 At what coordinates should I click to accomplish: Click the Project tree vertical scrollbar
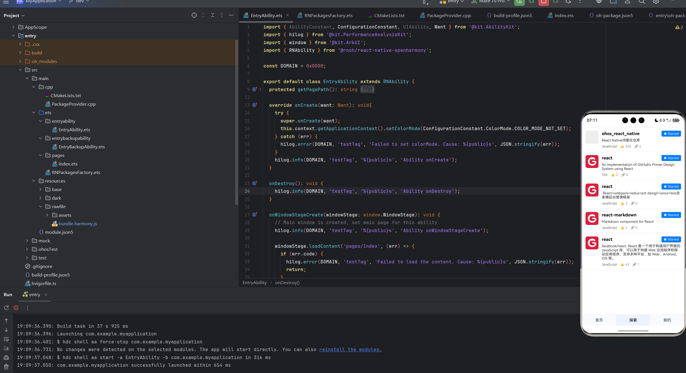(x=236, y=122)
